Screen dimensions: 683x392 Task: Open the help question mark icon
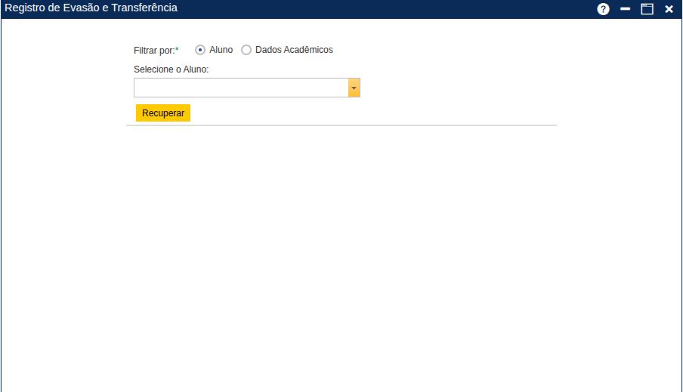603,9
